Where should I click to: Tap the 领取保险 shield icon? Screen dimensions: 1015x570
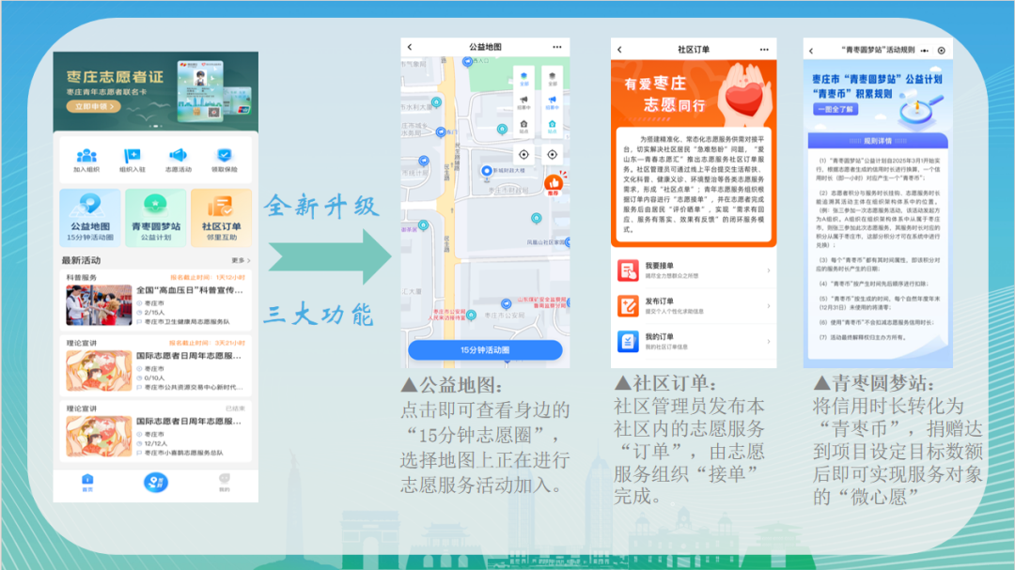click(224, 155)
